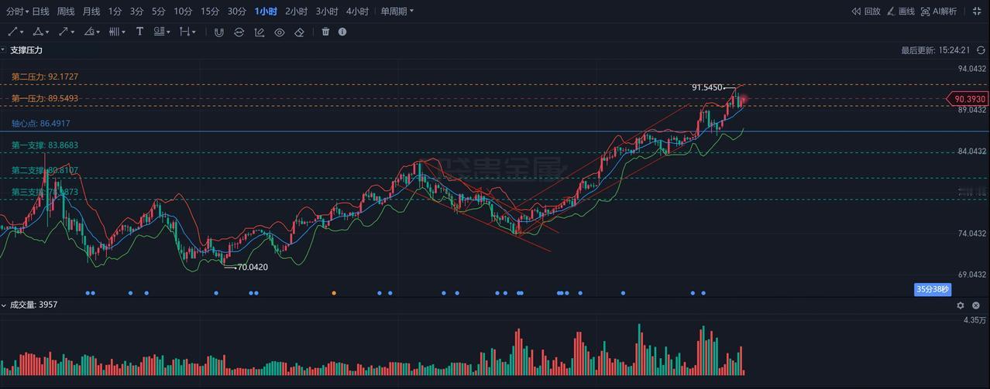
Task: Switch to 3小时 timeframe
Action: (327, 12)
